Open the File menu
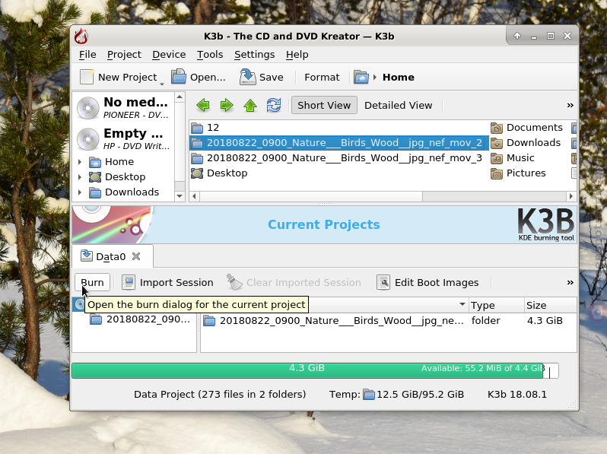 (x=87, y=55)
